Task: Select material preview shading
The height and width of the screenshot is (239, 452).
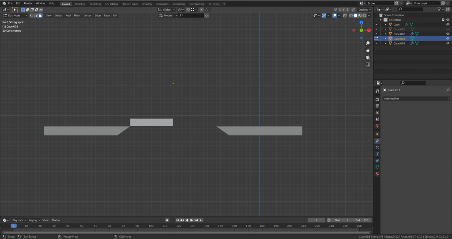Action: 360,15
